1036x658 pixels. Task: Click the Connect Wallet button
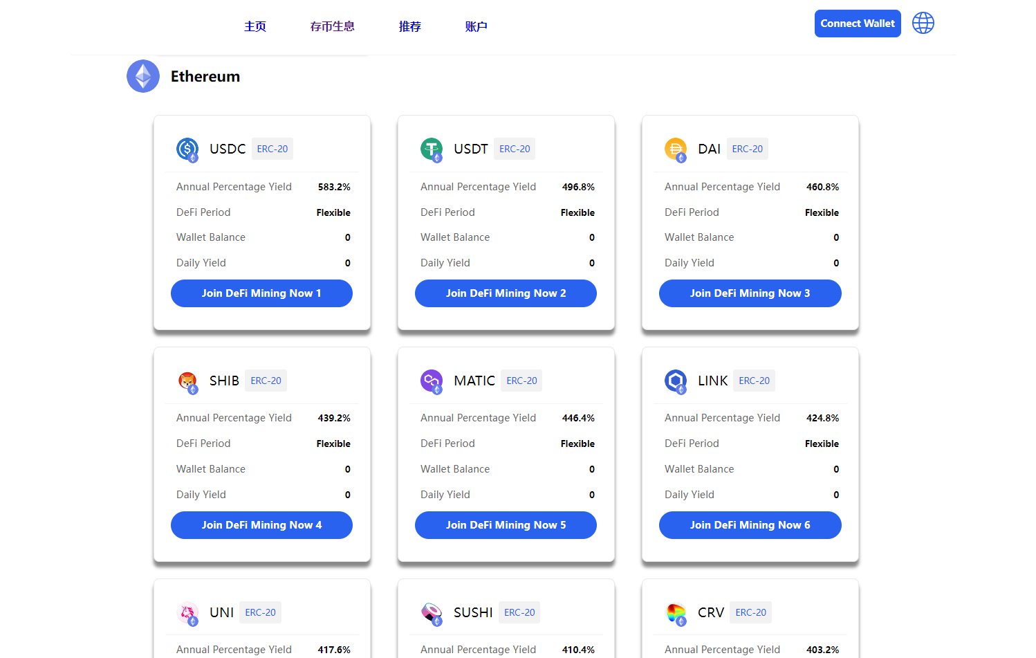click(x=858, y=24)
